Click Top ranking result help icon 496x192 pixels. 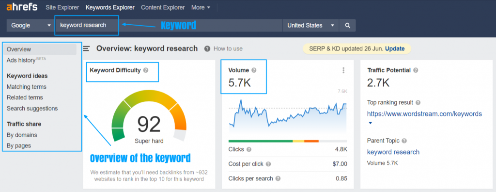(418, 103)
